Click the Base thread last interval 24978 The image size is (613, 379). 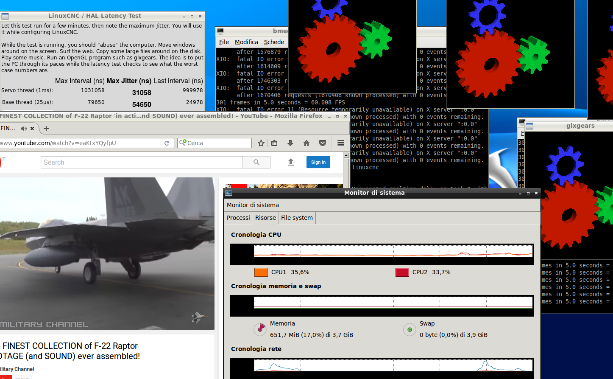click(x=194, y=102)
